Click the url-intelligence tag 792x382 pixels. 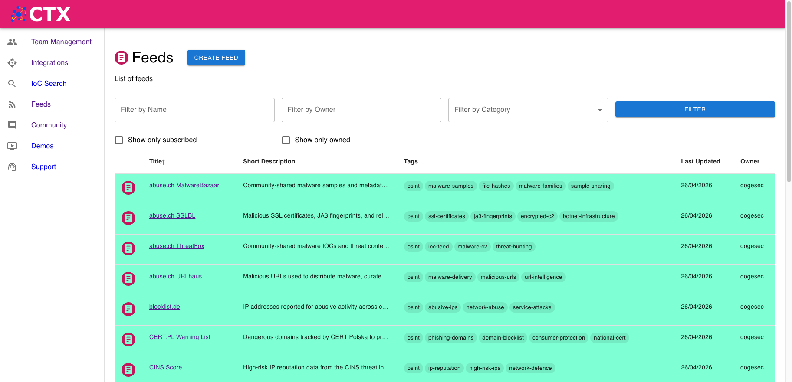point(543,277)
